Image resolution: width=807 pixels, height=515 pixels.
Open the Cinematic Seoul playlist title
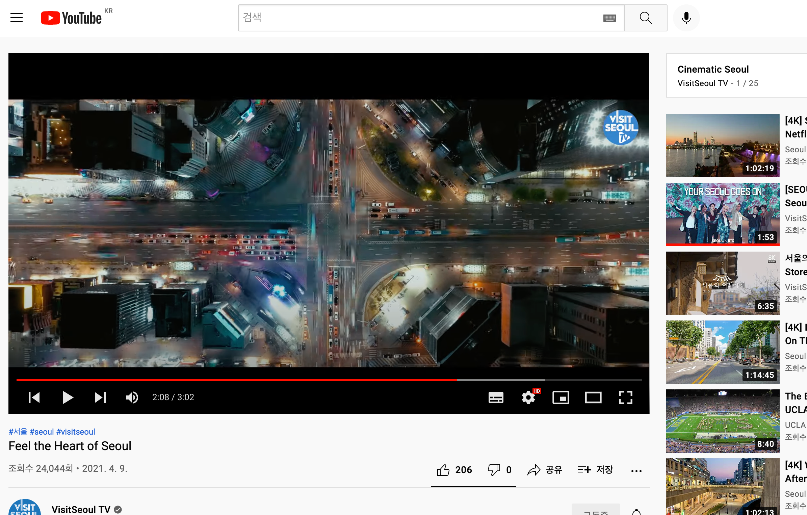[713, 69]
